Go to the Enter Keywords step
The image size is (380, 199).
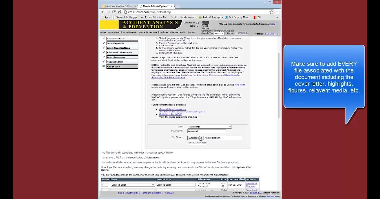[122, 43]
